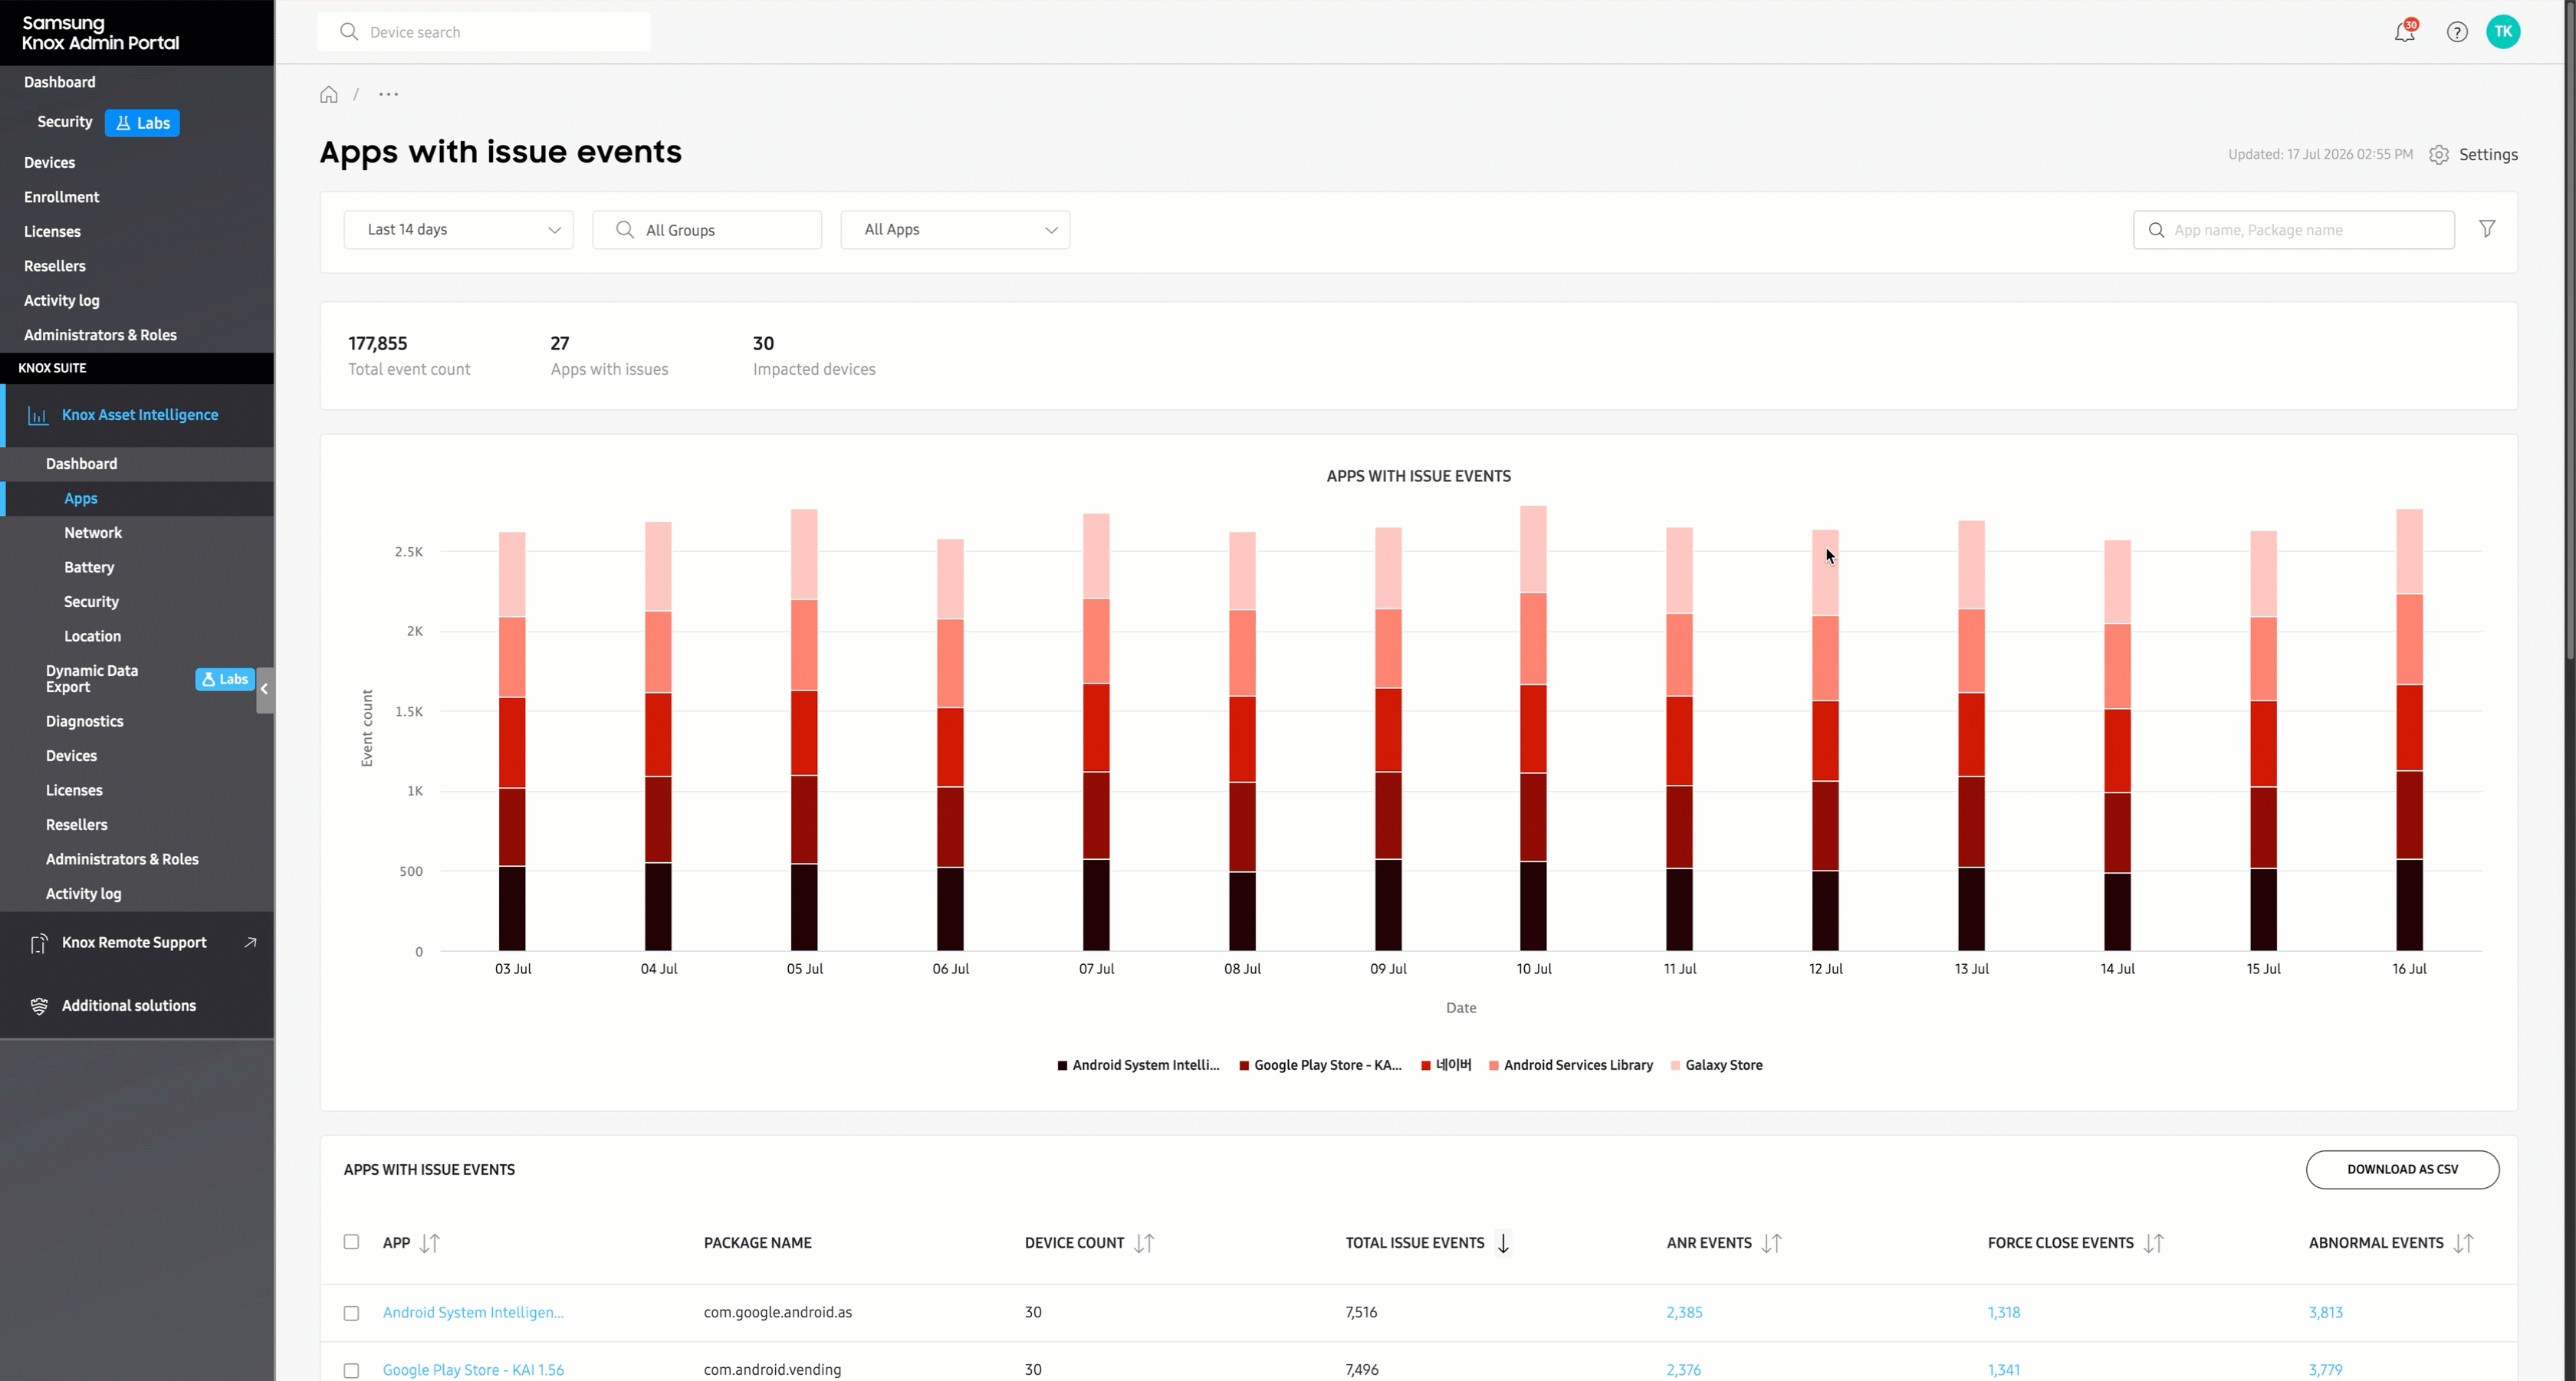Open the Last 14 days date range dropdown
Image resolution: width=2576 pixels, height=1381 pixels.
pyautogui.click(x=459, y=230)
